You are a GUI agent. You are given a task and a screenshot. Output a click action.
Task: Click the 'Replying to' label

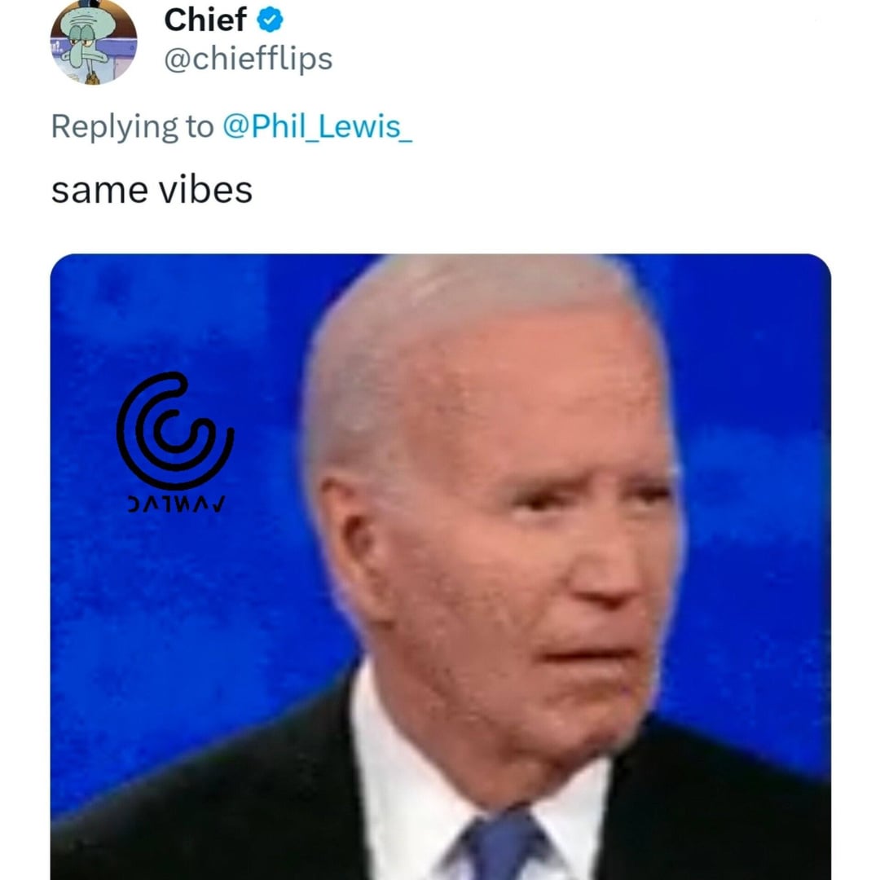click(133, 126)
